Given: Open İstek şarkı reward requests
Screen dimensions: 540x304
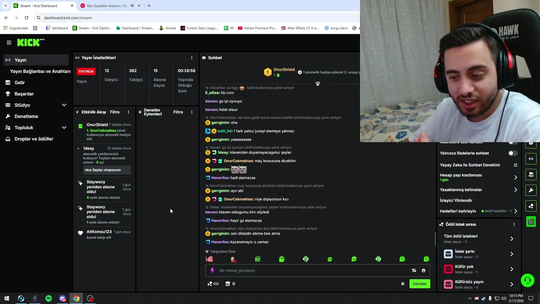Looking at the screenshot, I should pyautogui.click(x=478, y=254).
